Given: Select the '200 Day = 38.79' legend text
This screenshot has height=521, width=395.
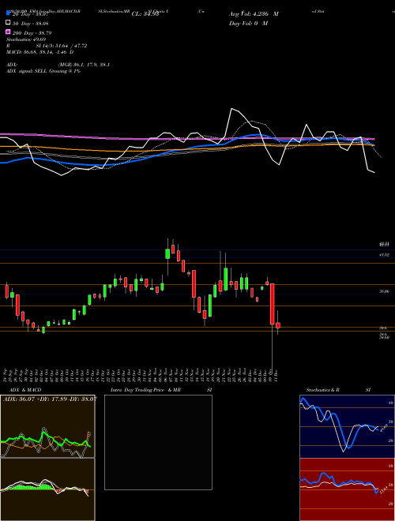Looking at the screenshot, I should (x=32, y=33).
